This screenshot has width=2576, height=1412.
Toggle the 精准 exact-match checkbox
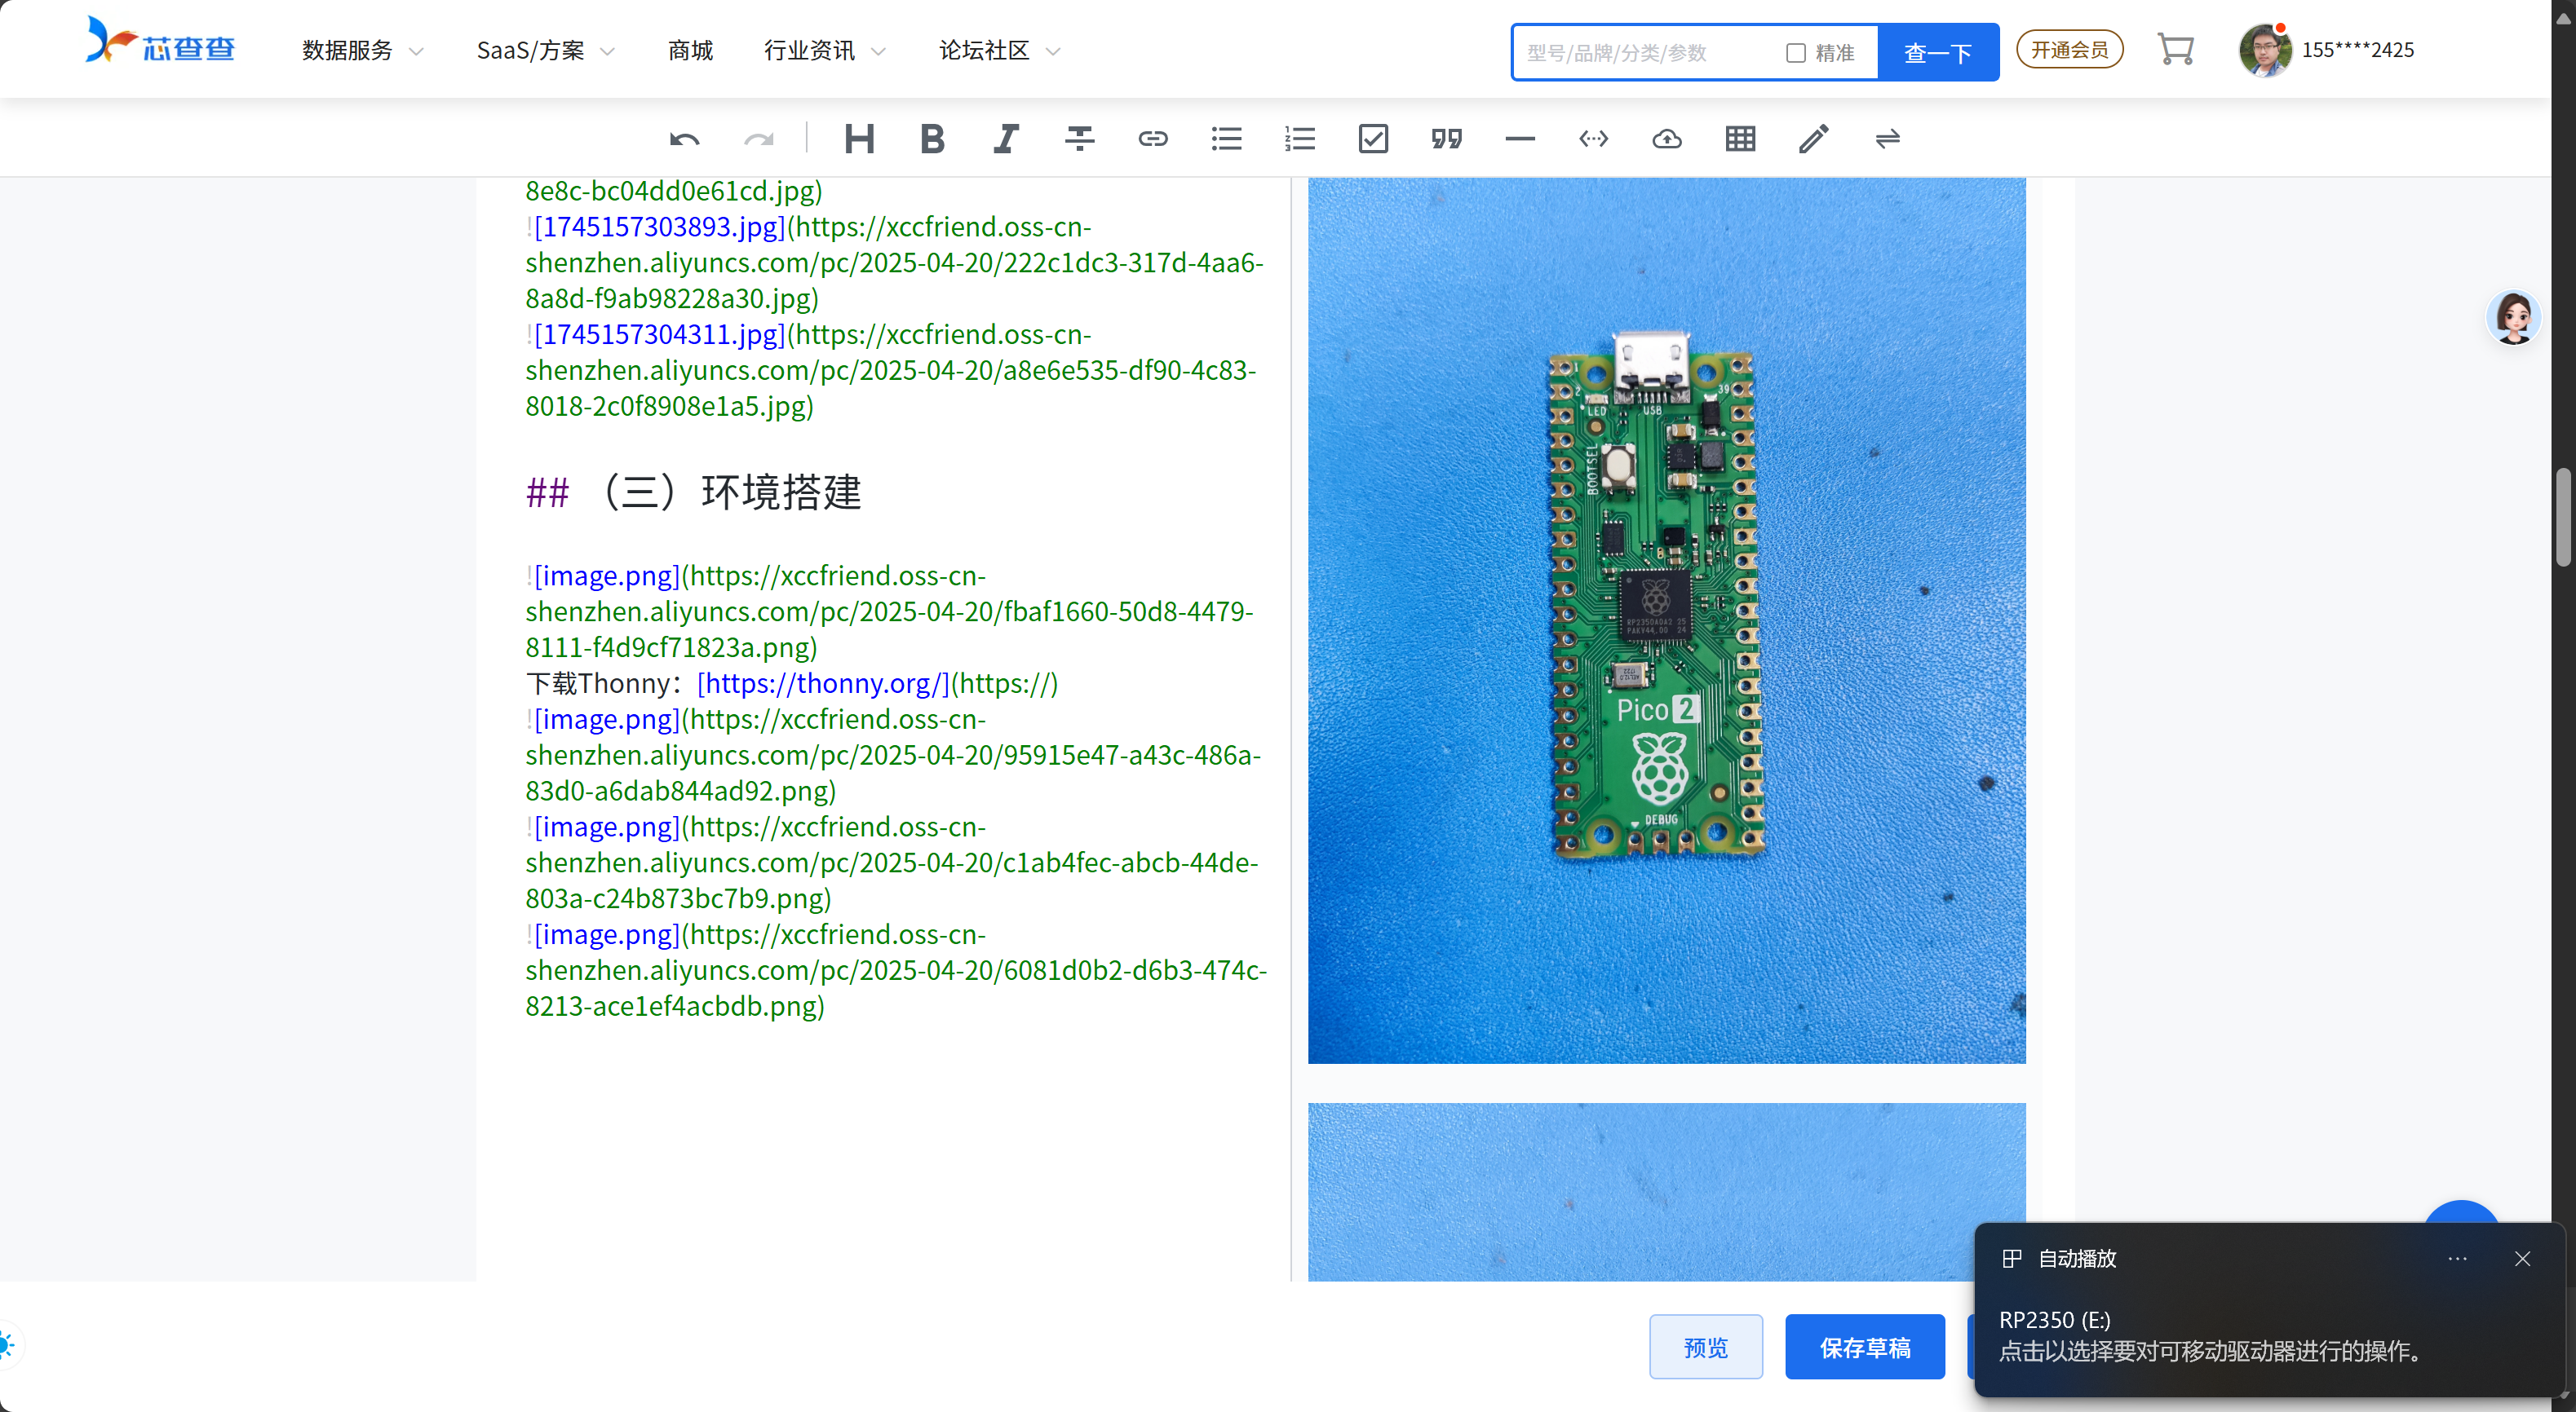click(x=1796, y=53)
